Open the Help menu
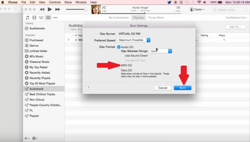250x142 pixels. pyautogui.click(x=94, y=2)
